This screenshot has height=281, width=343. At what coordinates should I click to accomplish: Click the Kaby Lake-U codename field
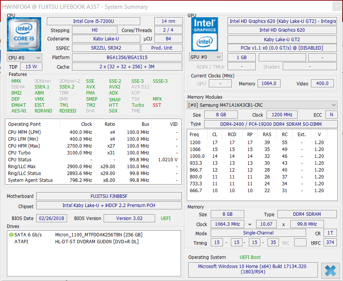(x=106, y=39)
